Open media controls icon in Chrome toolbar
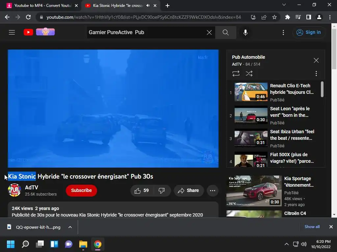The image size is (337, 252). click(298, 17)
